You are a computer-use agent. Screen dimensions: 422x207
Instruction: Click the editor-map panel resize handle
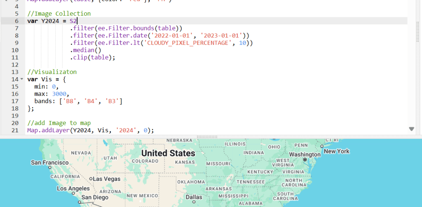(211, 136)
